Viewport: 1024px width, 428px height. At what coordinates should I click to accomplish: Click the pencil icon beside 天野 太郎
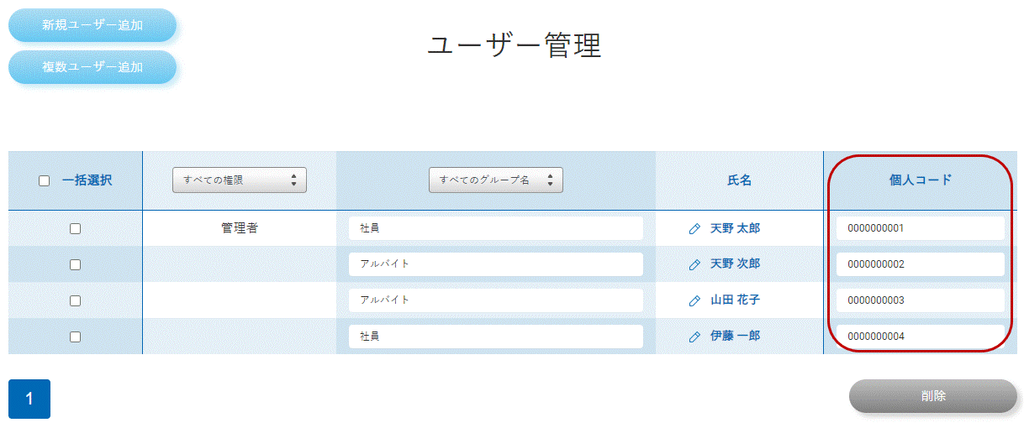click(x=694, y=228)
